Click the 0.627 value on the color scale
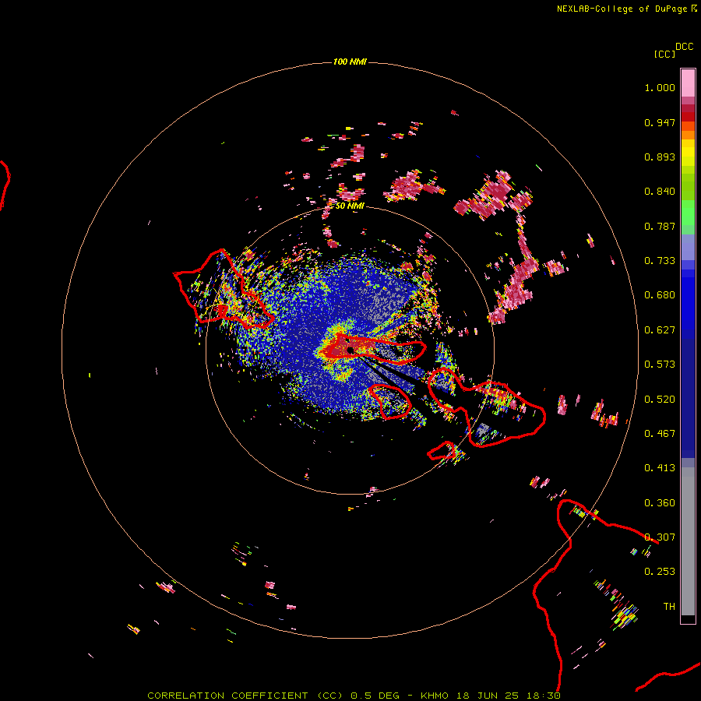This screenshot has height=701, width=701. (660, 330)
